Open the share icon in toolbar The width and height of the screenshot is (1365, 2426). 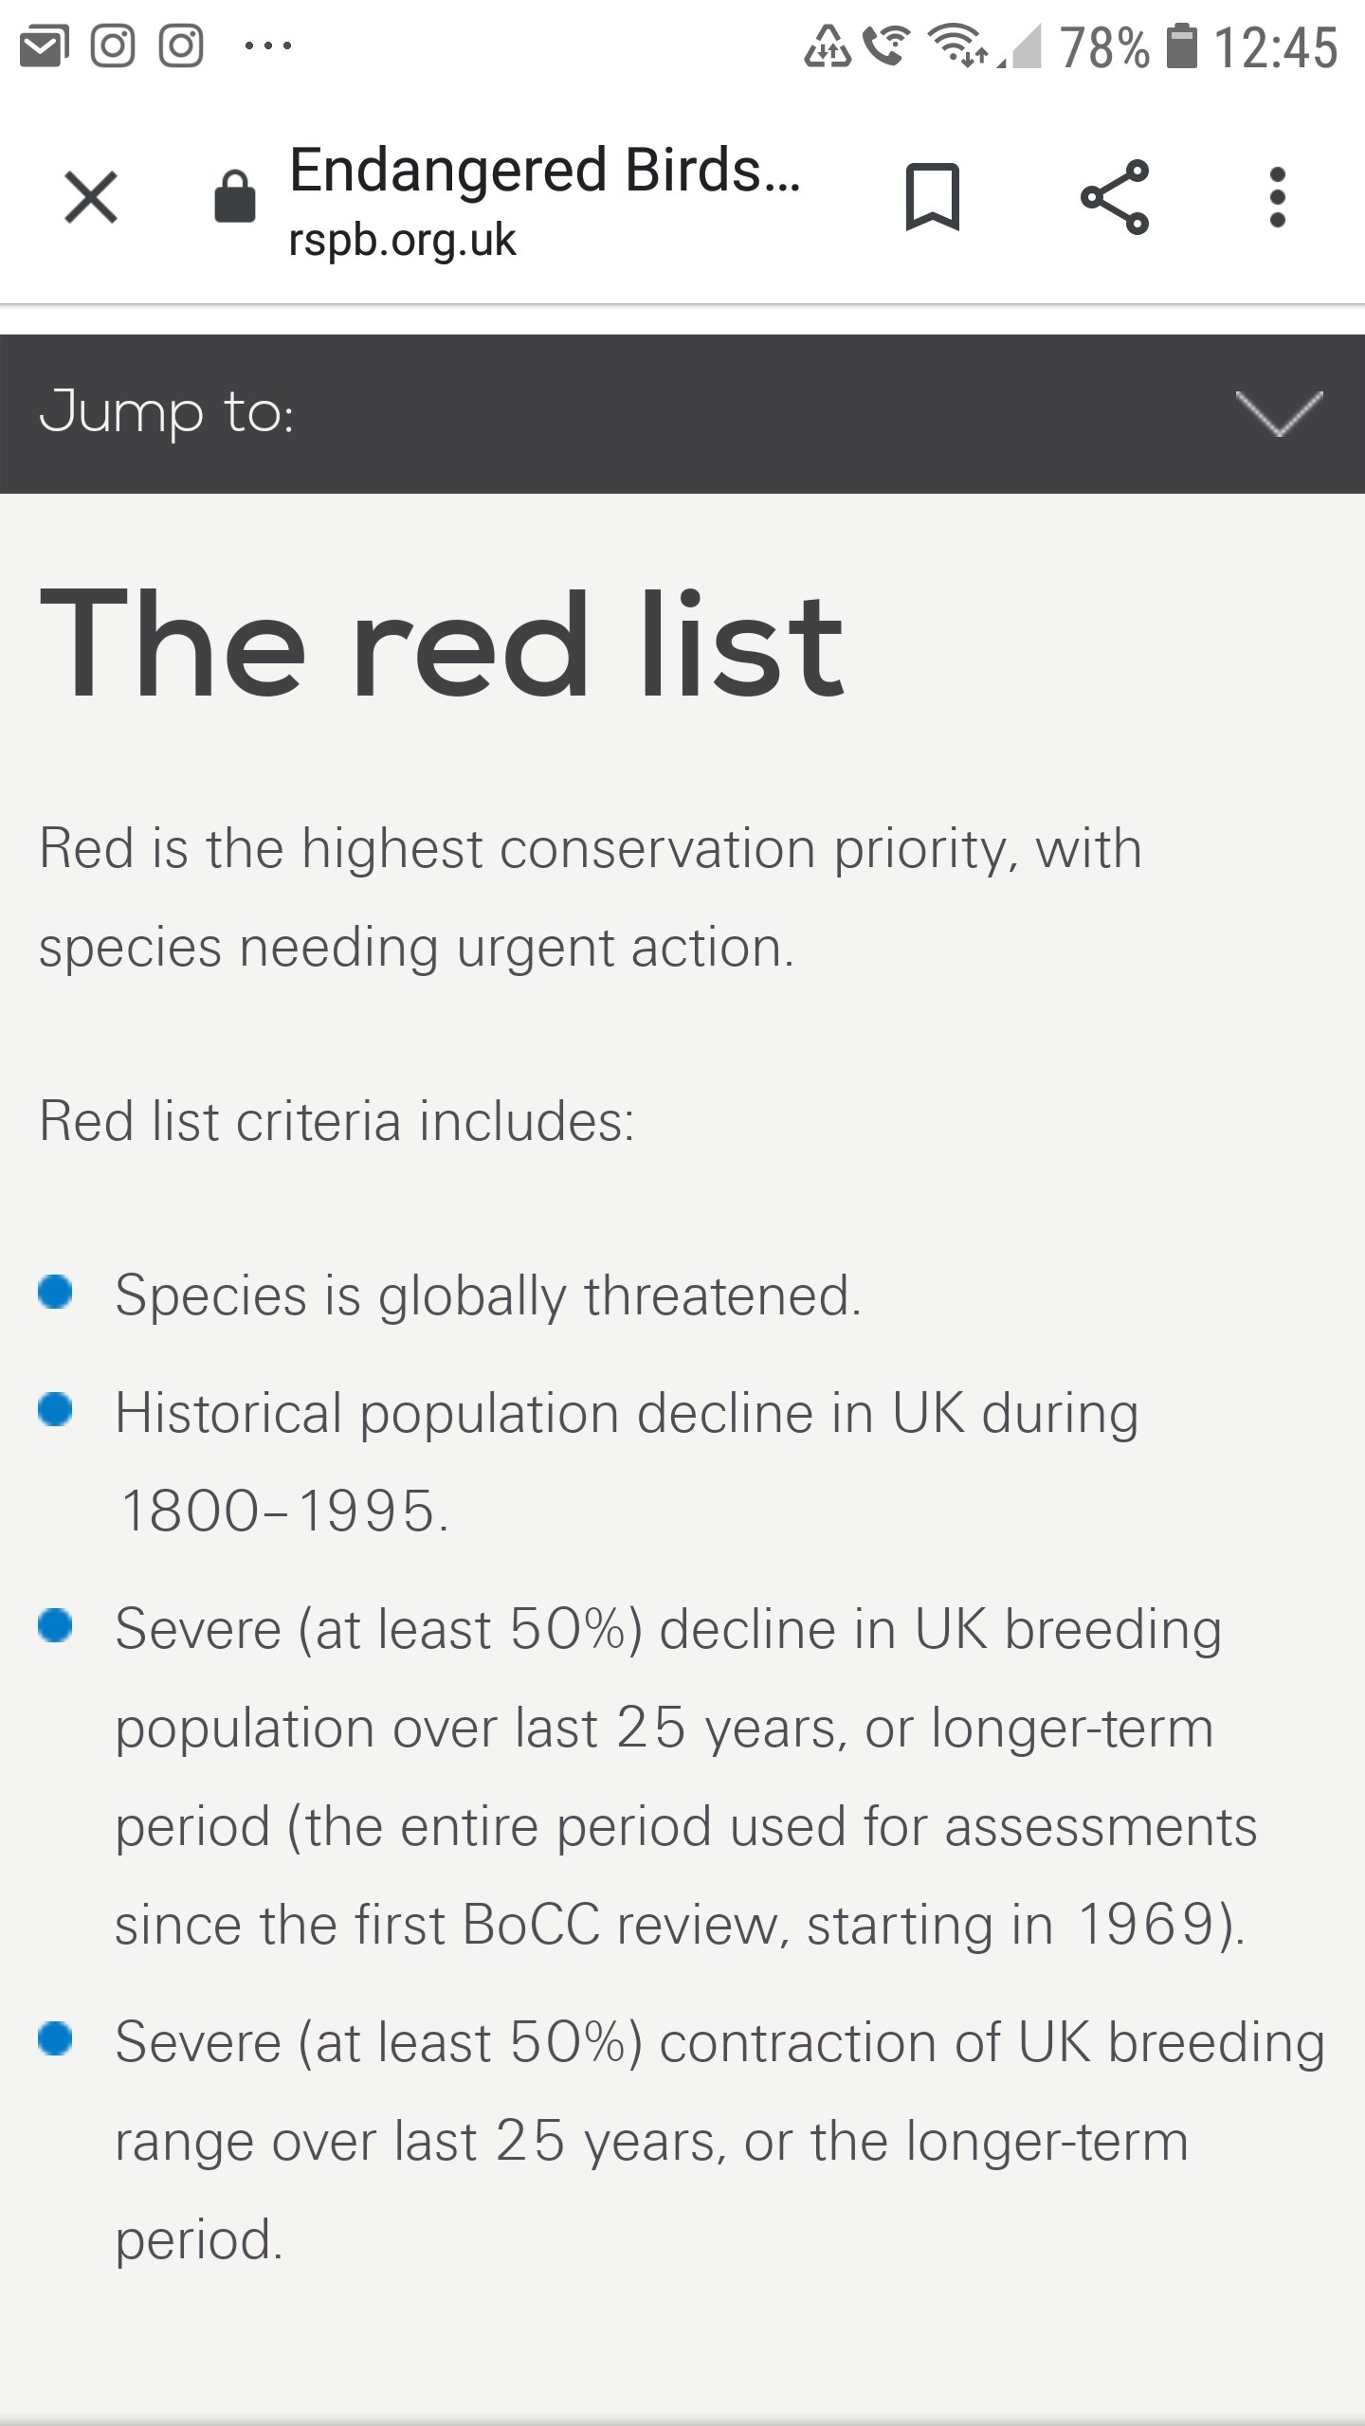[1115, 197]
